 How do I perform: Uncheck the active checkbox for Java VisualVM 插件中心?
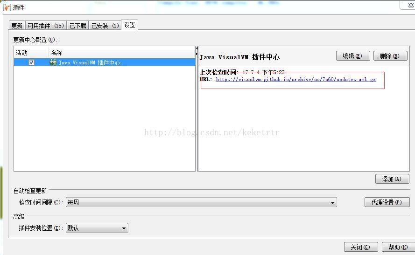pyautogui.click(x=31, y=62)
